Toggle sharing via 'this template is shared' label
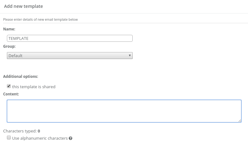This screenshot has height=145, width=248. coord(34,87)
